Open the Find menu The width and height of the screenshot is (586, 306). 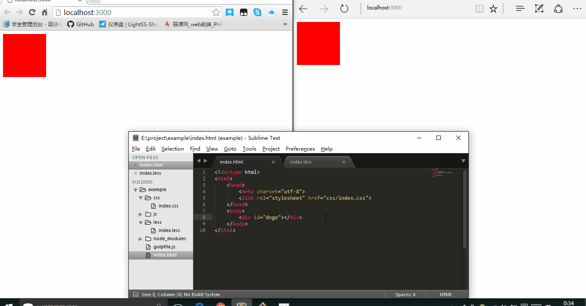195,148
